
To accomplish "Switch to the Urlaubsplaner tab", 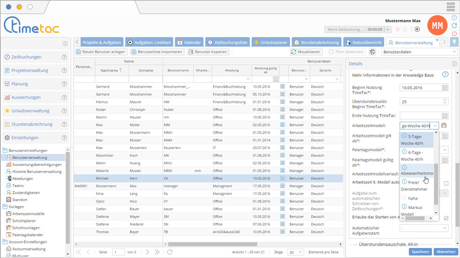I will pos(270,42).
